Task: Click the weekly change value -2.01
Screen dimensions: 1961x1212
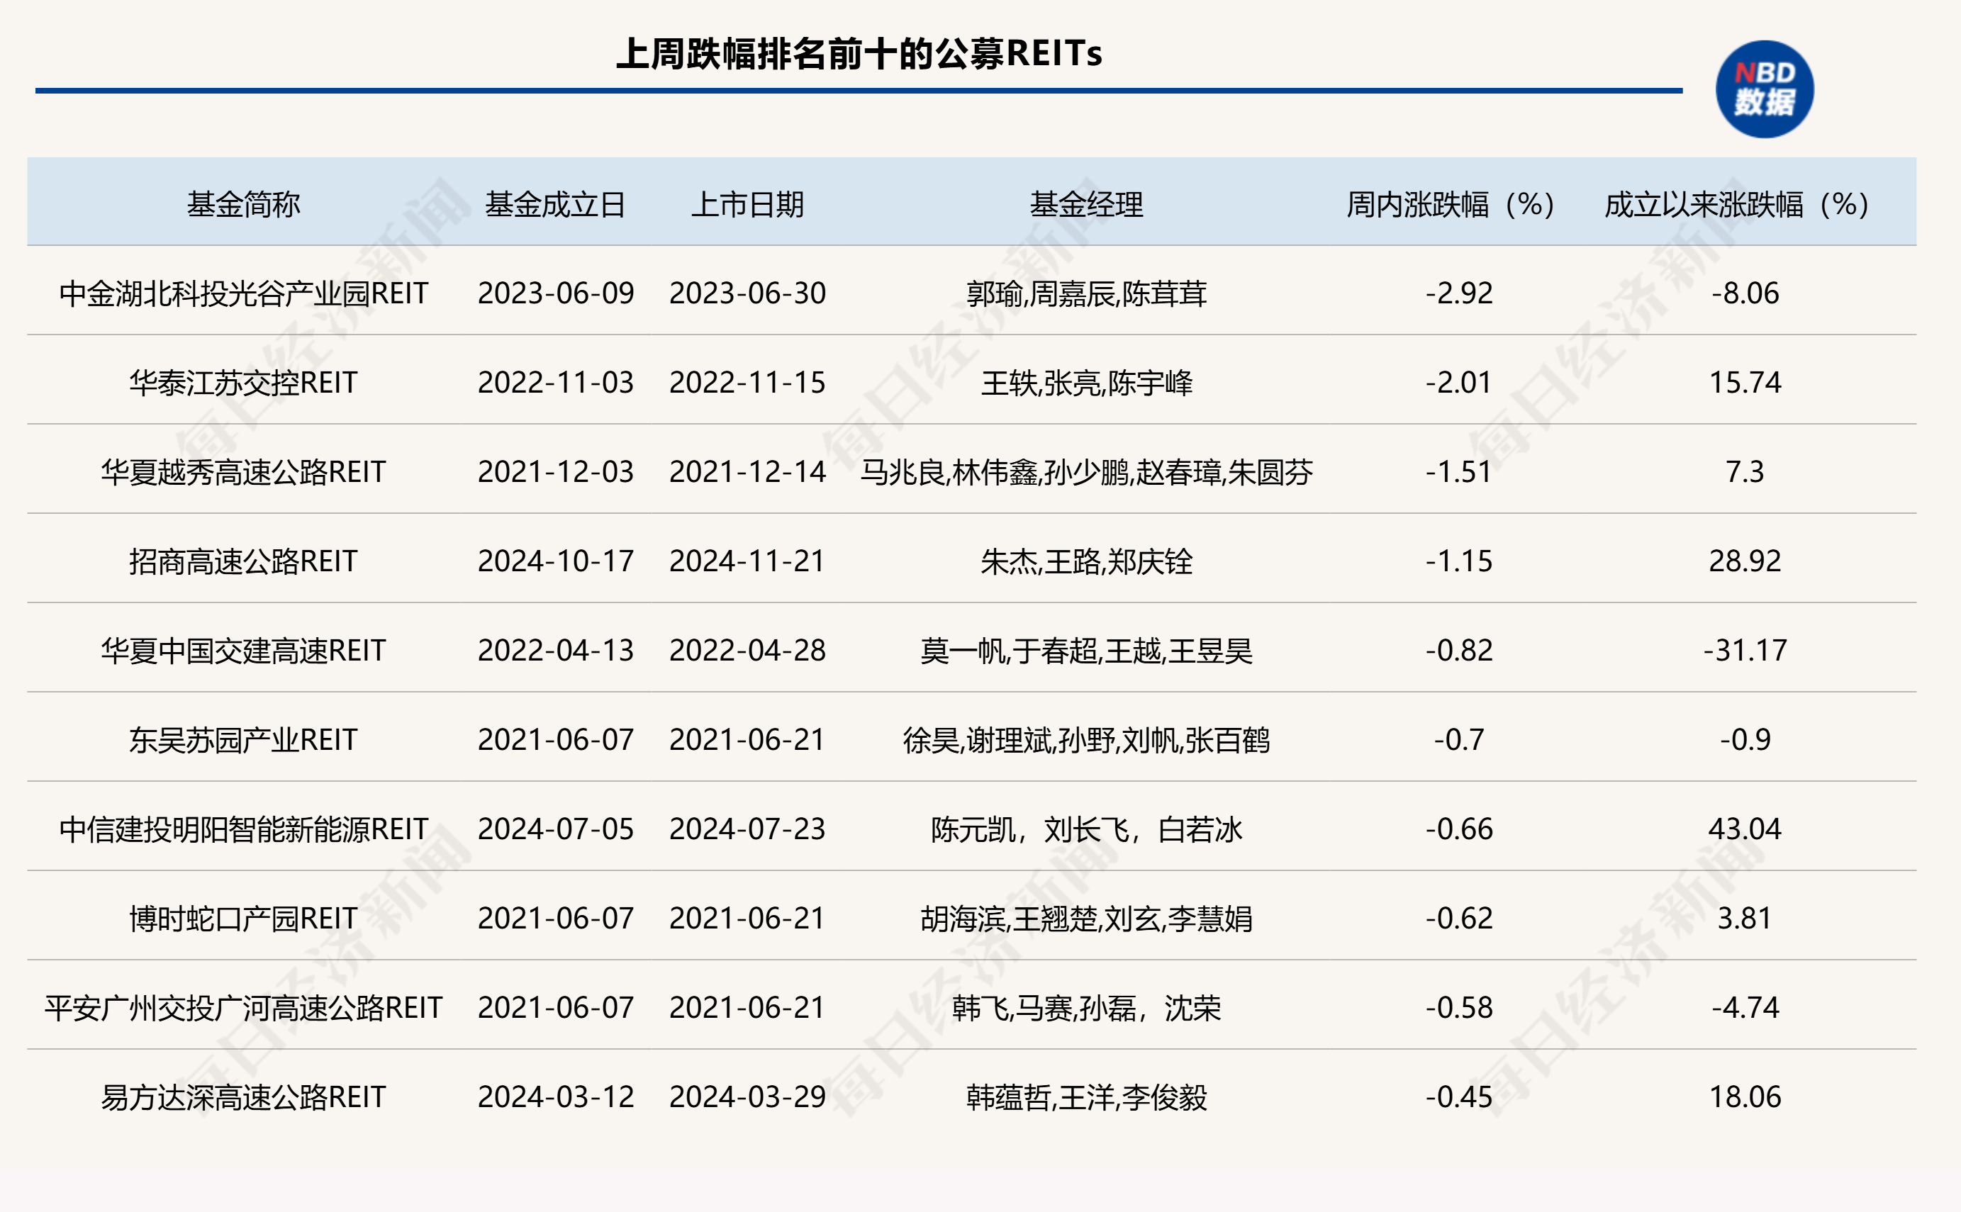Action: click(x=1458, y=382)
